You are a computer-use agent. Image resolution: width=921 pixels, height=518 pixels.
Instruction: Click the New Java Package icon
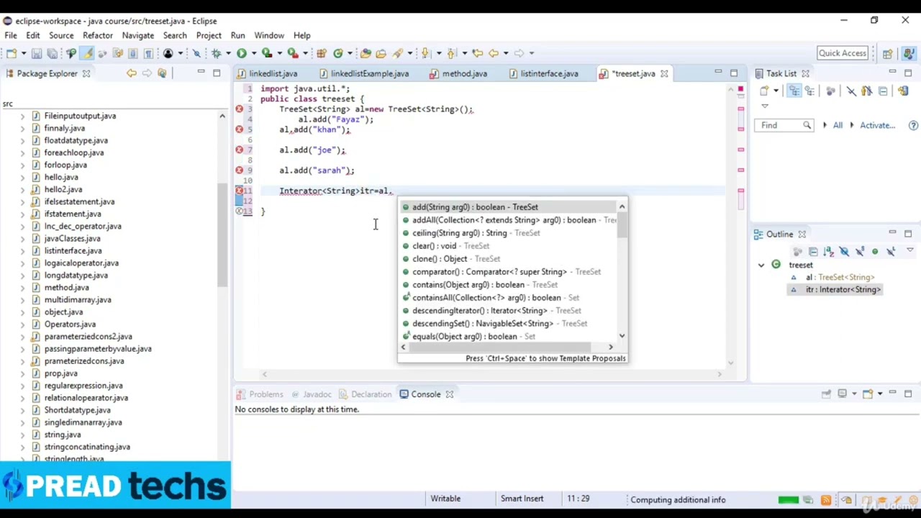(321, 53)
